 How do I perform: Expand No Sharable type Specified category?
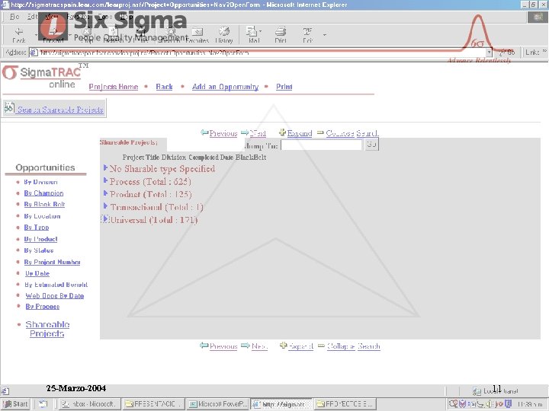click(105, 168)
